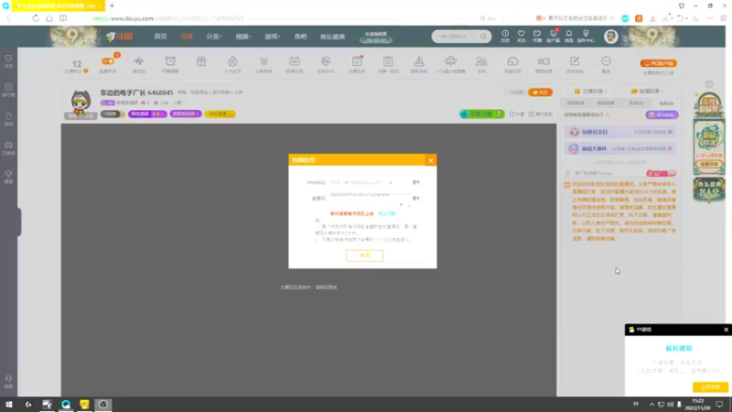This screenshot has height=412, width=732.
Task: Open the messages bell icon
Action: 568,36
